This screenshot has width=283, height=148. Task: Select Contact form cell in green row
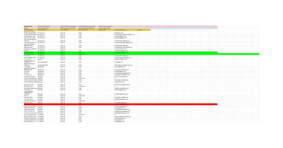click(88, 54)
